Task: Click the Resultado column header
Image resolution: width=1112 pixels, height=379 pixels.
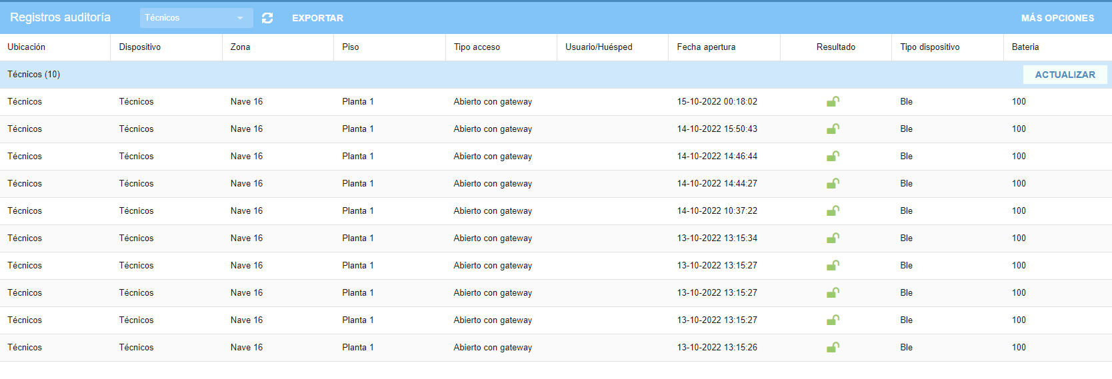Action: [835, 47]
